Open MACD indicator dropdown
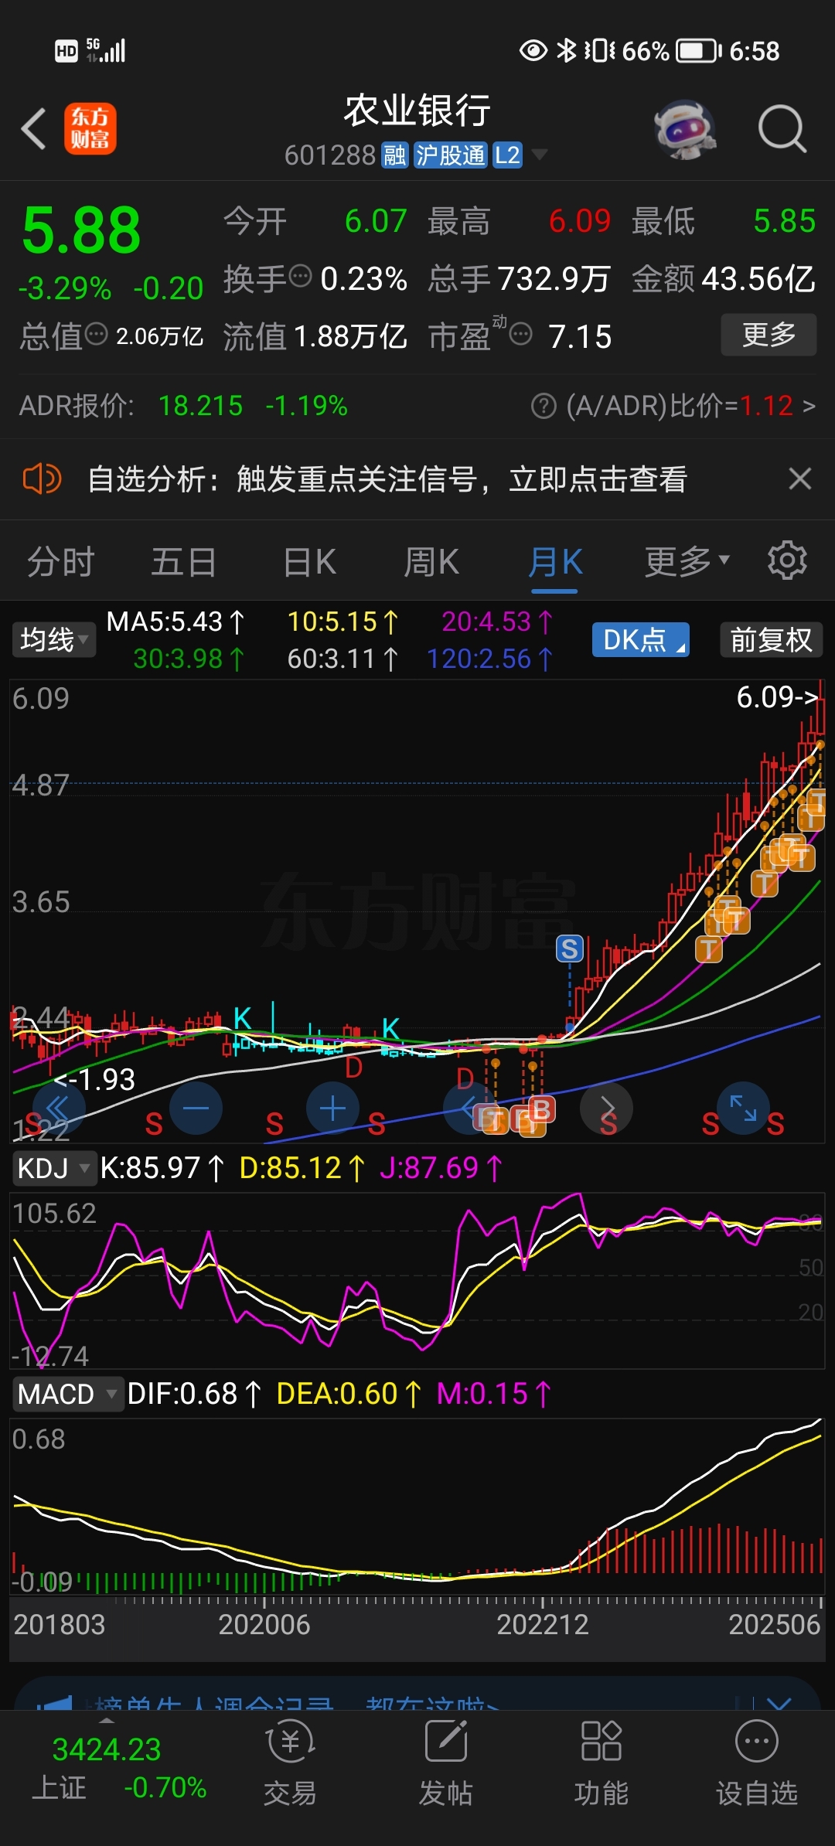 click(68, 1394)
